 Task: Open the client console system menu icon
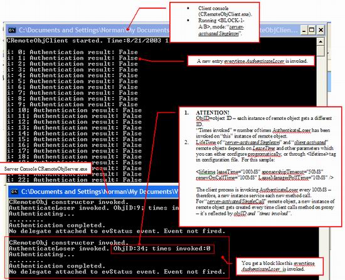coord(12,30)
